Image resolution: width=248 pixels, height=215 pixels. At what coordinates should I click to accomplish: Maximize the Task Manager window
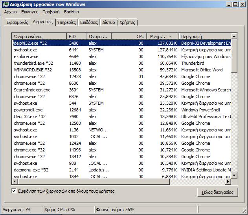tap(235, 4)
